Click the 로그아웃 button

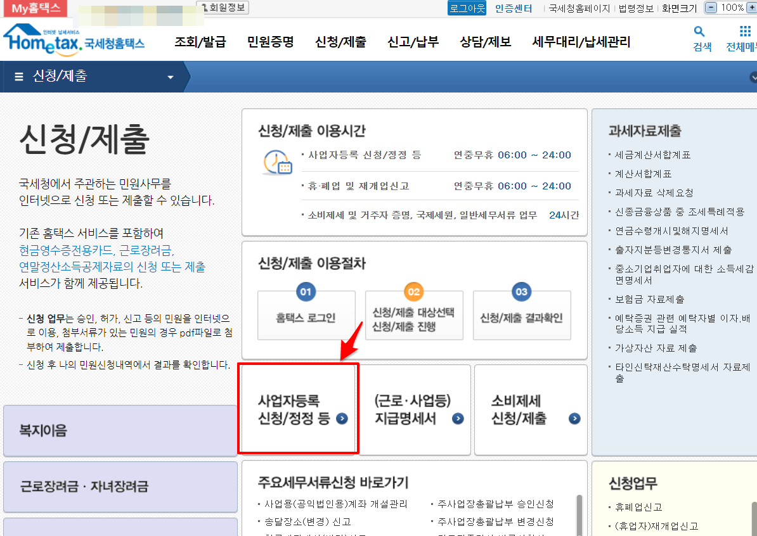[x=467, y=8]
